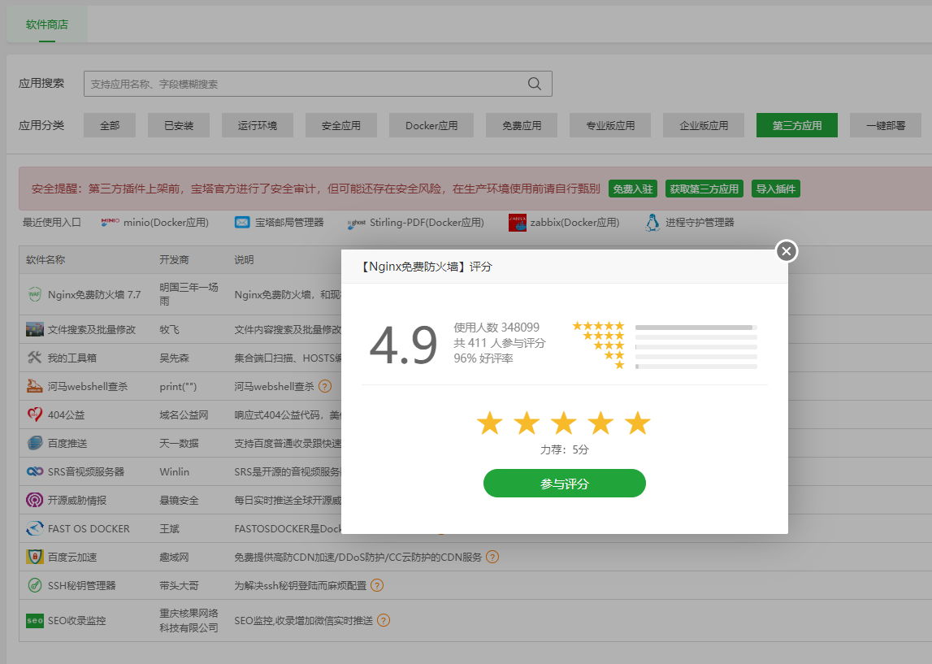Click the 1-star rating distribution bar
This screenshot has height=664, width=932.
tap(696, 367)
